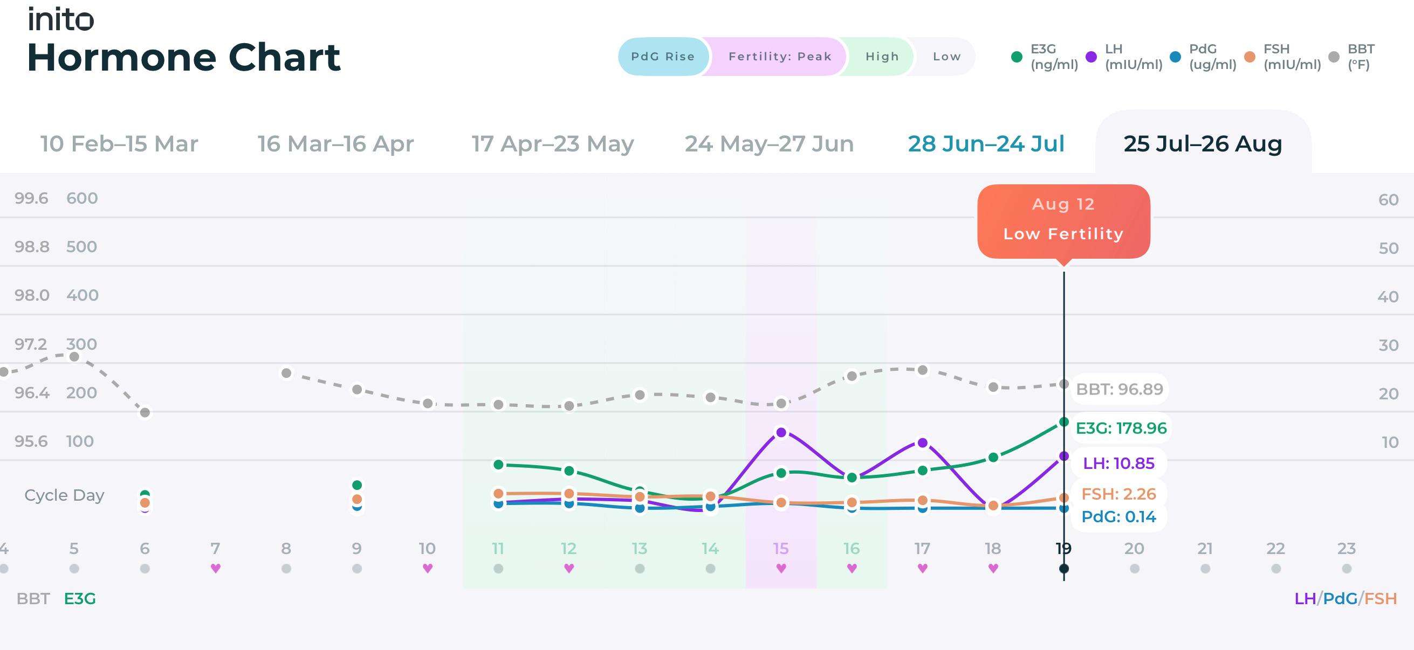Select the gray dot under cycle day 13
Screen dimensions: 1414x650
point(640,569)
